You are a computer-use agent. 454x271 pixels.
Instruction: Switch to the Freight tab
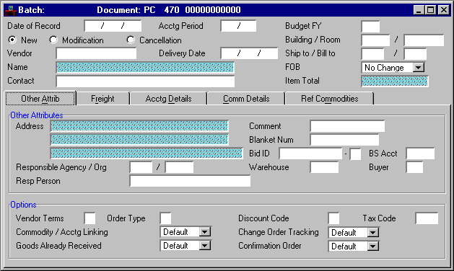click(102, 99)
